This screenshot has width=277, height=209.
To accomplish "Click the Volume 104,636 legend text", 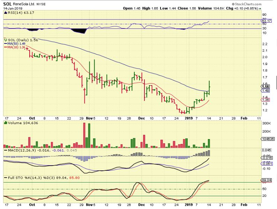I will 23,123.
